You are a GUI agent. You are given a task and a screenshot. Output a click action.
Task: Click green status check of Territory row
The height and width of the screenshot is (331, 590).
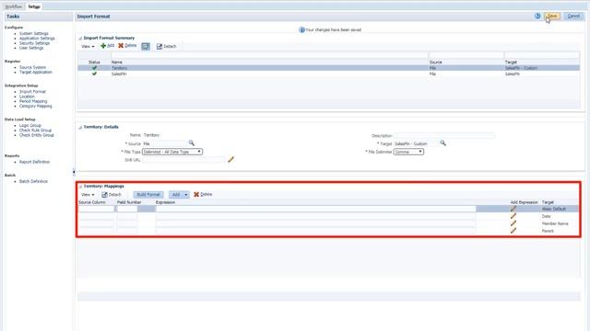tap(94, 68)
